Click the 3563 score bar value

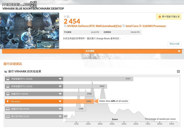102,86
